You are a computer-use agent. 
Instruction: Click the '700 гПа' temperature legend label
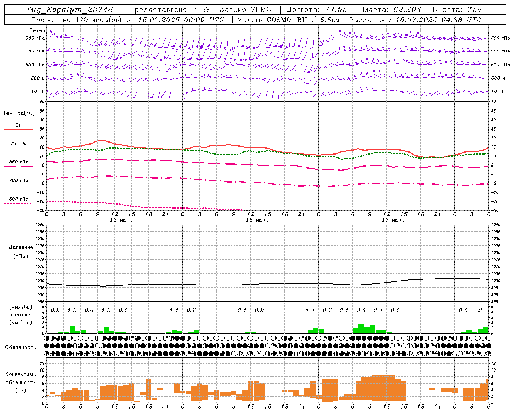tap(19, 181)
